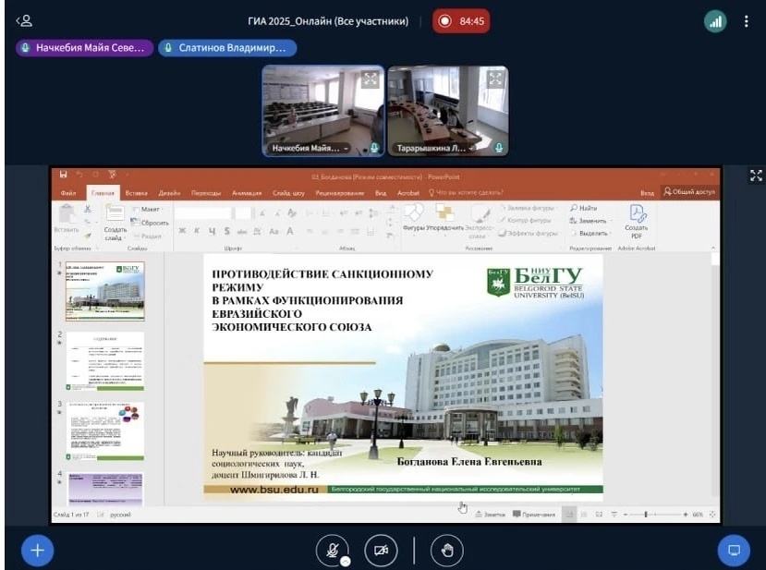The image size is (766, 570).
Task: Click fit slide to window icon
Action: click(712, 515)
